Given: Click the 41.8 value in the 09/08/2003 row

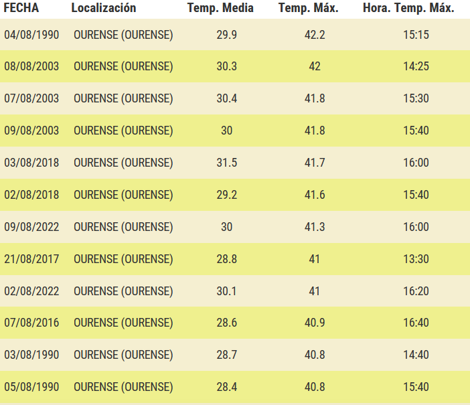Looking at the screenshot, I should point(315,131).
